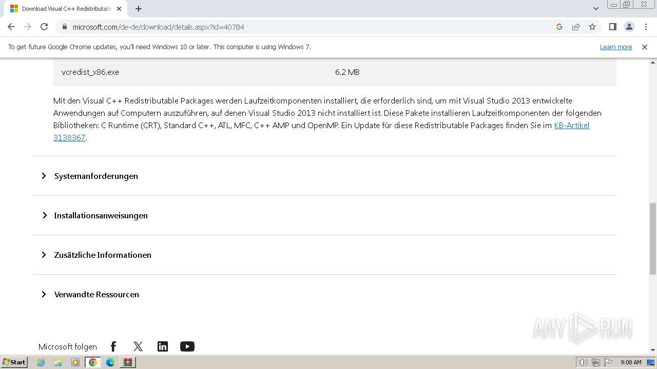The image size is (657, 369).
Task: Launch Internet Explorer from taskbar
Action: (x=41, y=362)
